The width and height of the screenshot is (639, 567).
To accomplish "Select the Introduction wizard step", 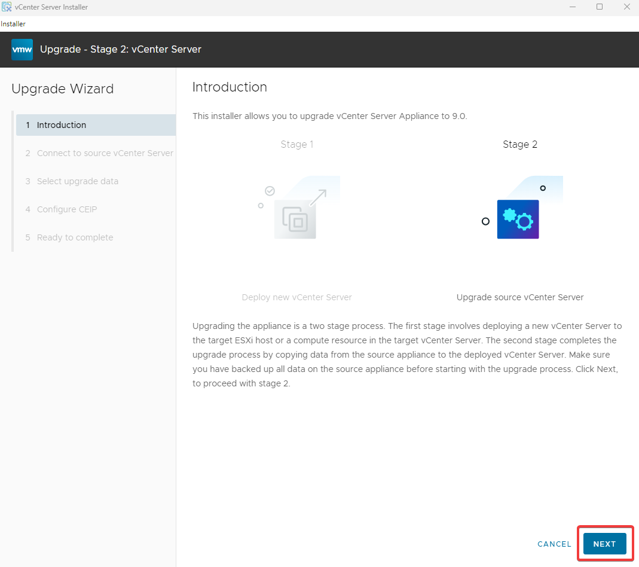I will 96,125.
